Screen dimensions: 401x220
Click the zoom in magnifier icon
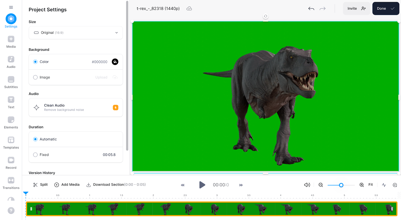coord(362,185)
